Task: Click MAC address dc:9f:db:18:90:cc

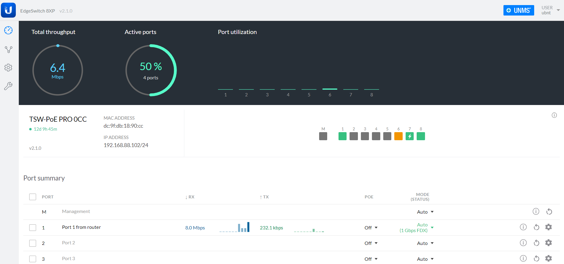Action: pos(123,126)
